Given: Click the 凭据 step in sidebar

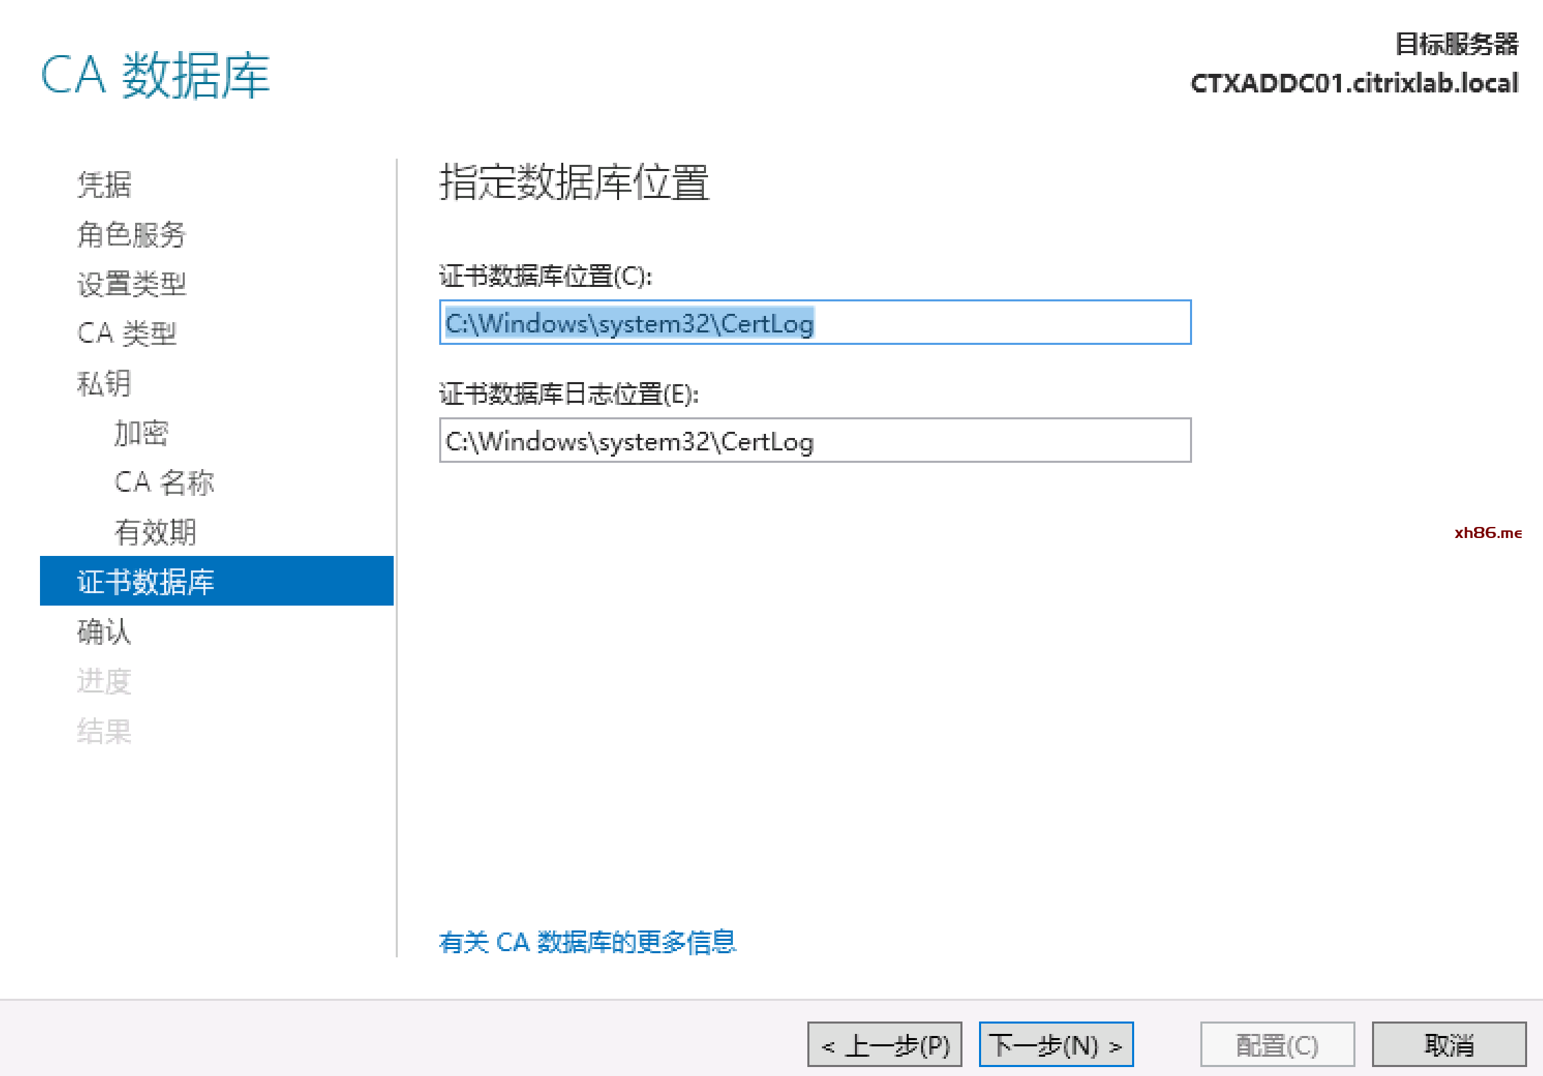Looking at the screenshot, I should [x=104, y=185].
